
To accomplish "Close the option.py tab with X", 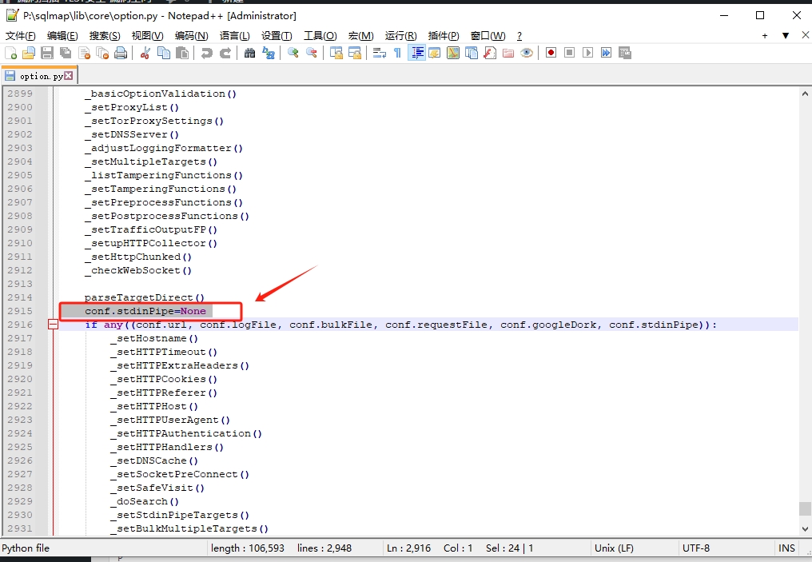I will coord(69,76).
